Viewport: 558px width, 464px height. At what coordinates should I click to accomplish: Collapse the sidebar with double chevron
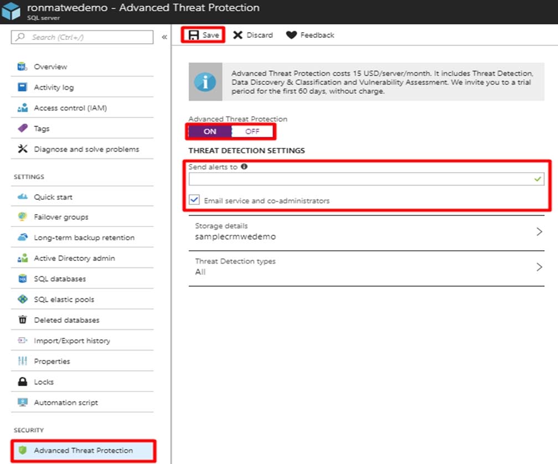point(164,37)
